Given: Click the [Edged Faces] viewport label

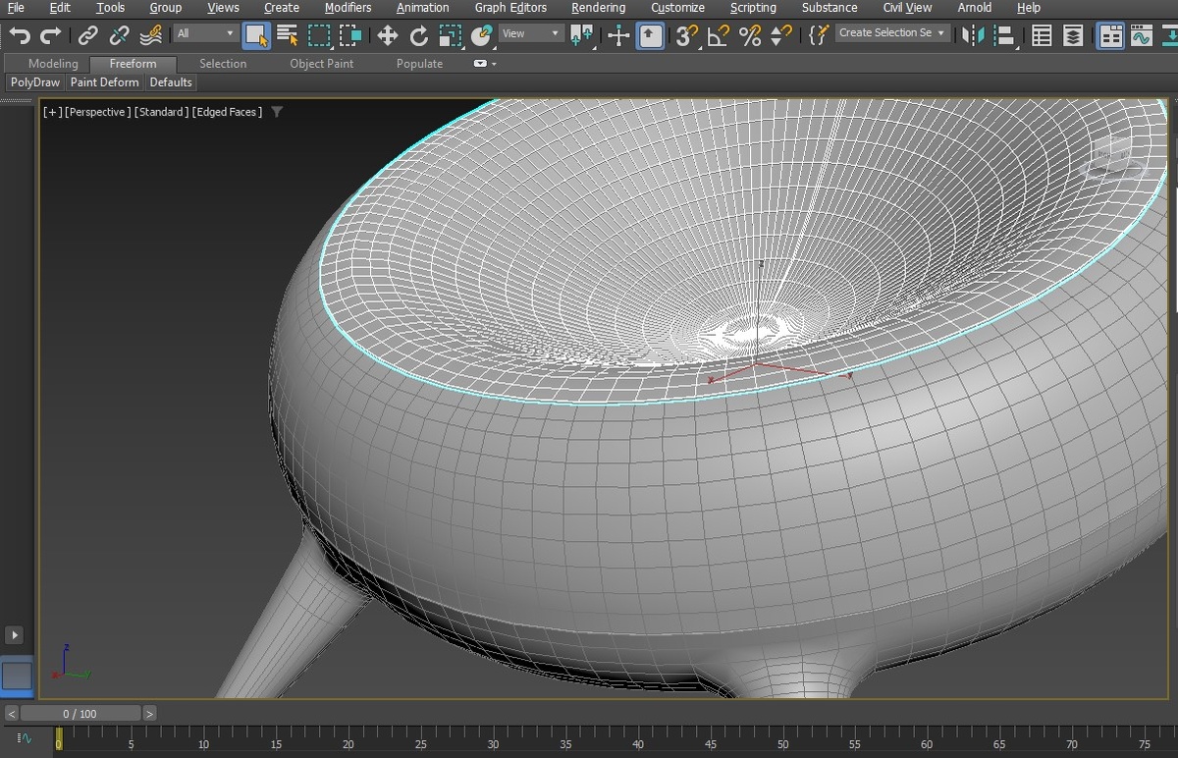Looking at the screenshot, I should coord(228,112).
